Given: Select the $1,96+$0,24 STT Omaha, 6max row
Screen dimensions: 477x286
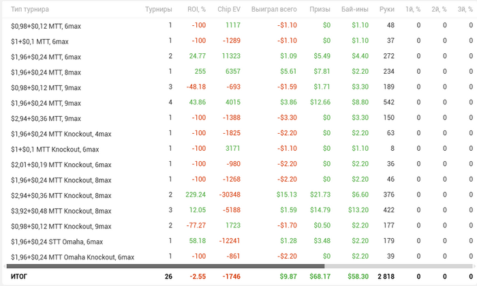Looking at the screenshot, I should pyautogui.click(x=57, y=242).
